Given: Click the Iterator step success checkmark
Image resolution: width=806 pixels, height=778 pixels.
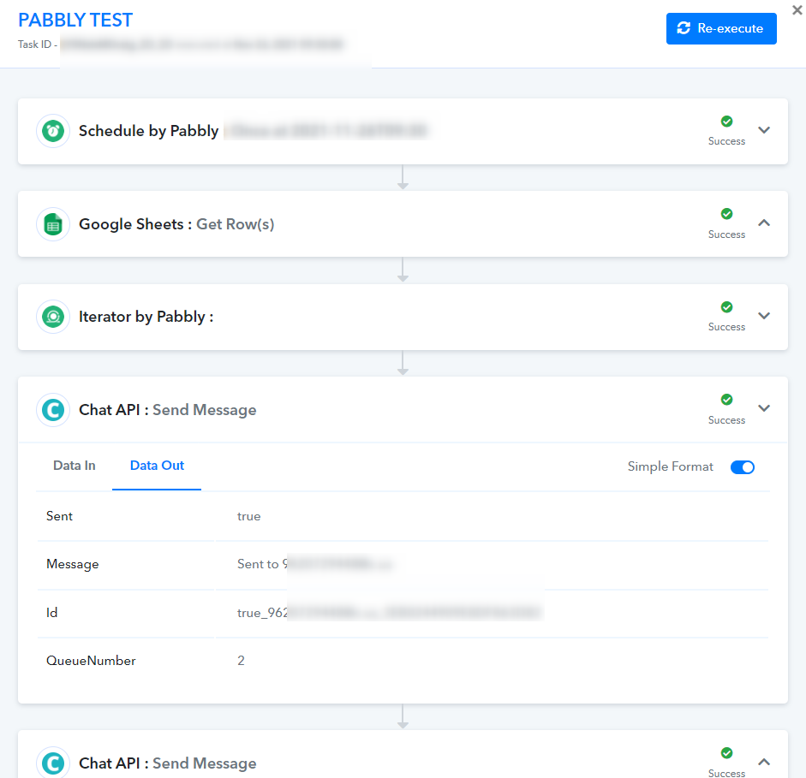Looking at the screenshot, I should click(726, 307).
